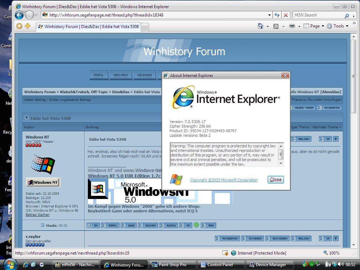Open the MAILFACH forum menu item
360x270 pixels.
coord(121,75)
